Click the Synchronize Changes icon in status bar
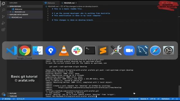The image size is (180, 101). click(14, 99)
